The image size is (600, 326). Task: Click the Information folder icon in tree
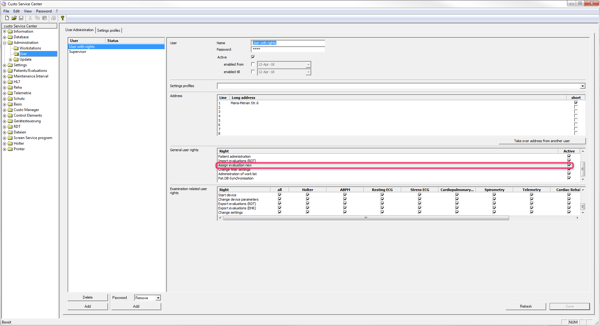click(10, 31)
